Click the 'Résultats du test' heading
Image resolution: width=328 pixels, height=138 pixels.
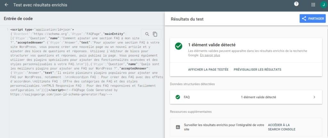[x=187, y=19]
